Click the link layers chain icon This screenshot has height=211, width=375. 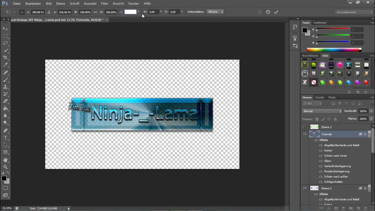coord(321,208)
